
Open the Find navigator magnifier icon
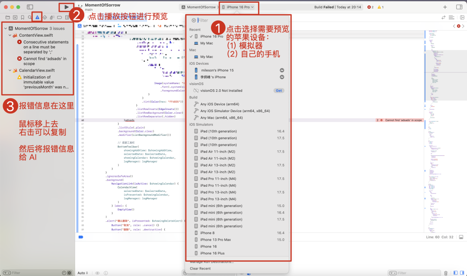tap(30, 18)
